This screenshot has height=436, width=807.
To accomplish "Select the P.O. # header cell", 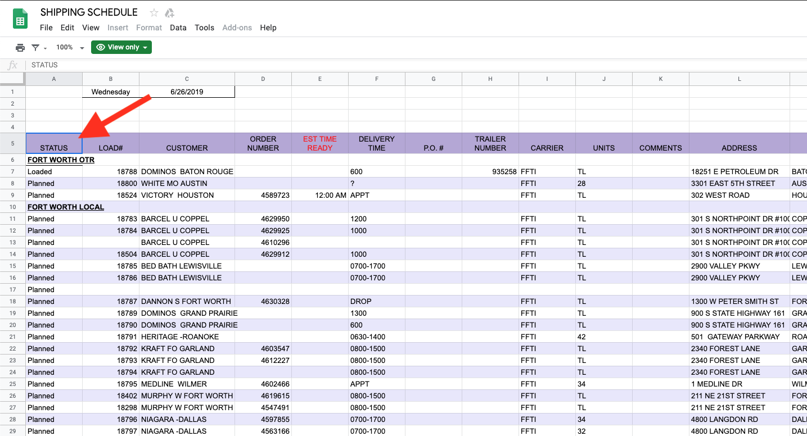I will tap(434, 143).
